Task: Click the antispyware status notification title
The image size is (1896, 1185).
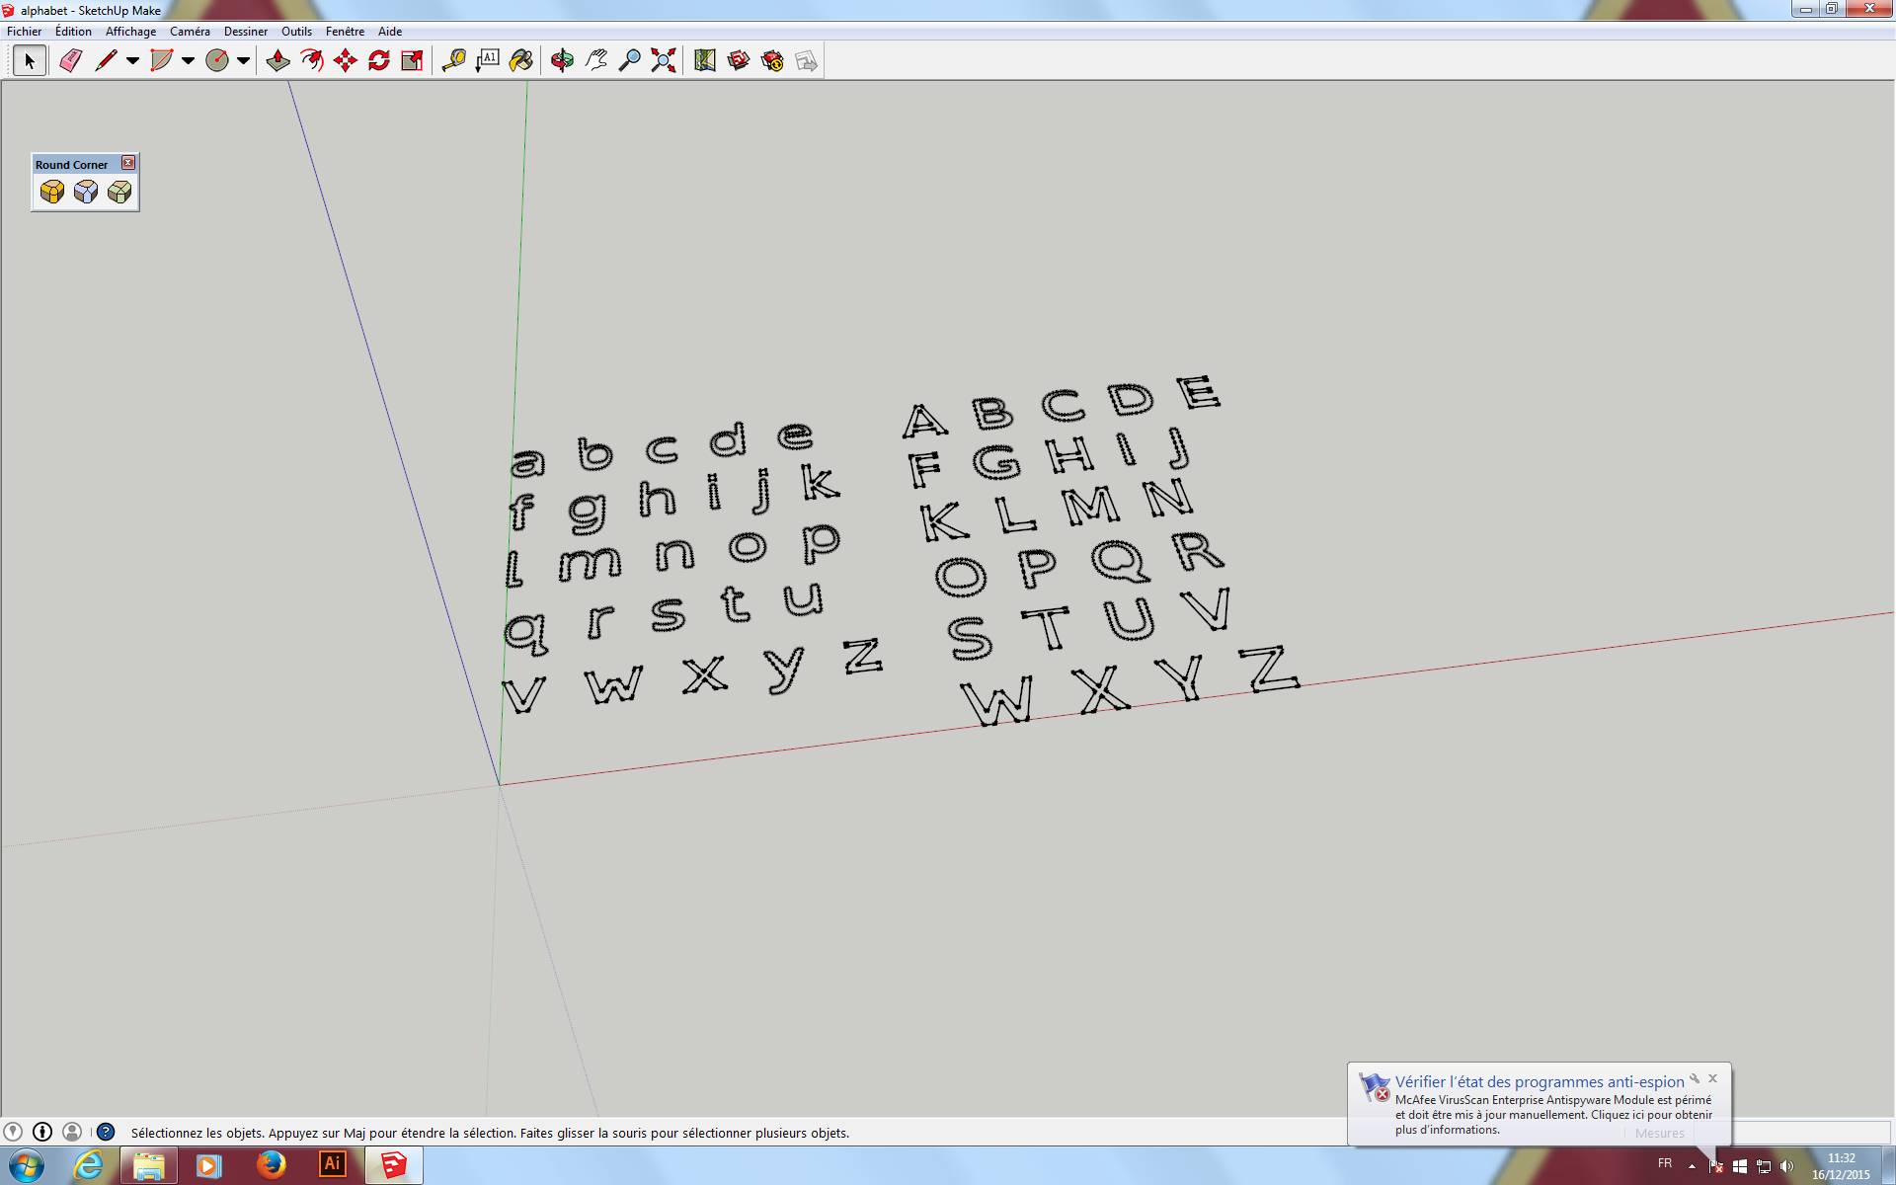Action: (x=1539, y=1081)
